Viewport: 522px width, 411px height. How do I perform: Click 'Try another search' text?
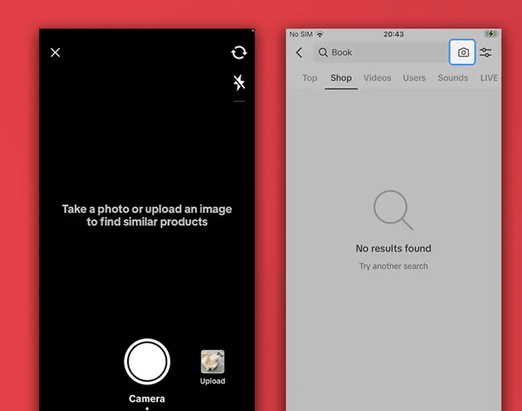click(x=393, y=266)
